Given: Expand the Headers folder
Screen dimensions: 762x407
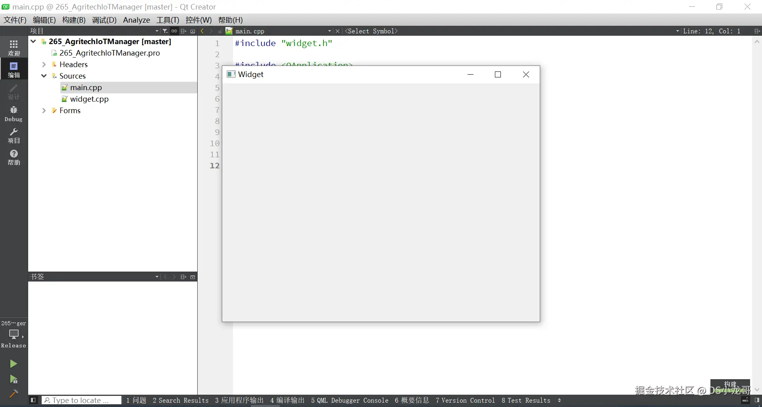Looking at the screenshot, I should pyautogui.click(x=44, y=64).
